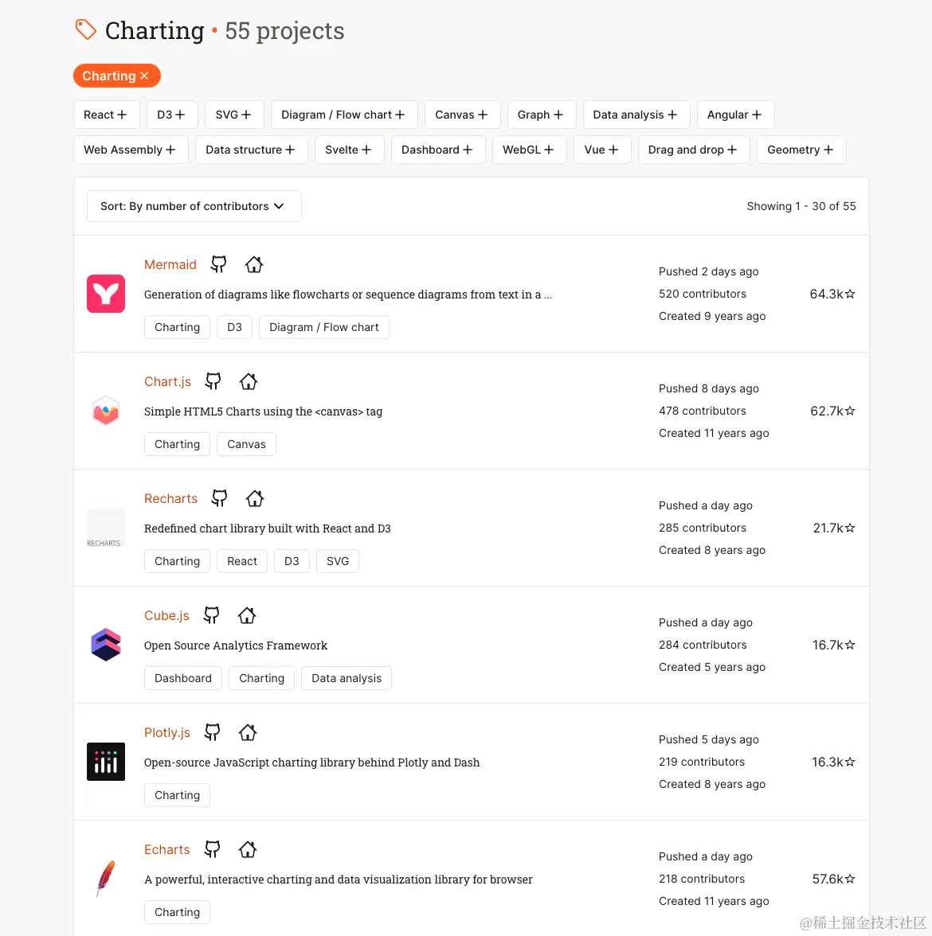Visit Recharts homepage via house icon

click(x=255, y=498)
